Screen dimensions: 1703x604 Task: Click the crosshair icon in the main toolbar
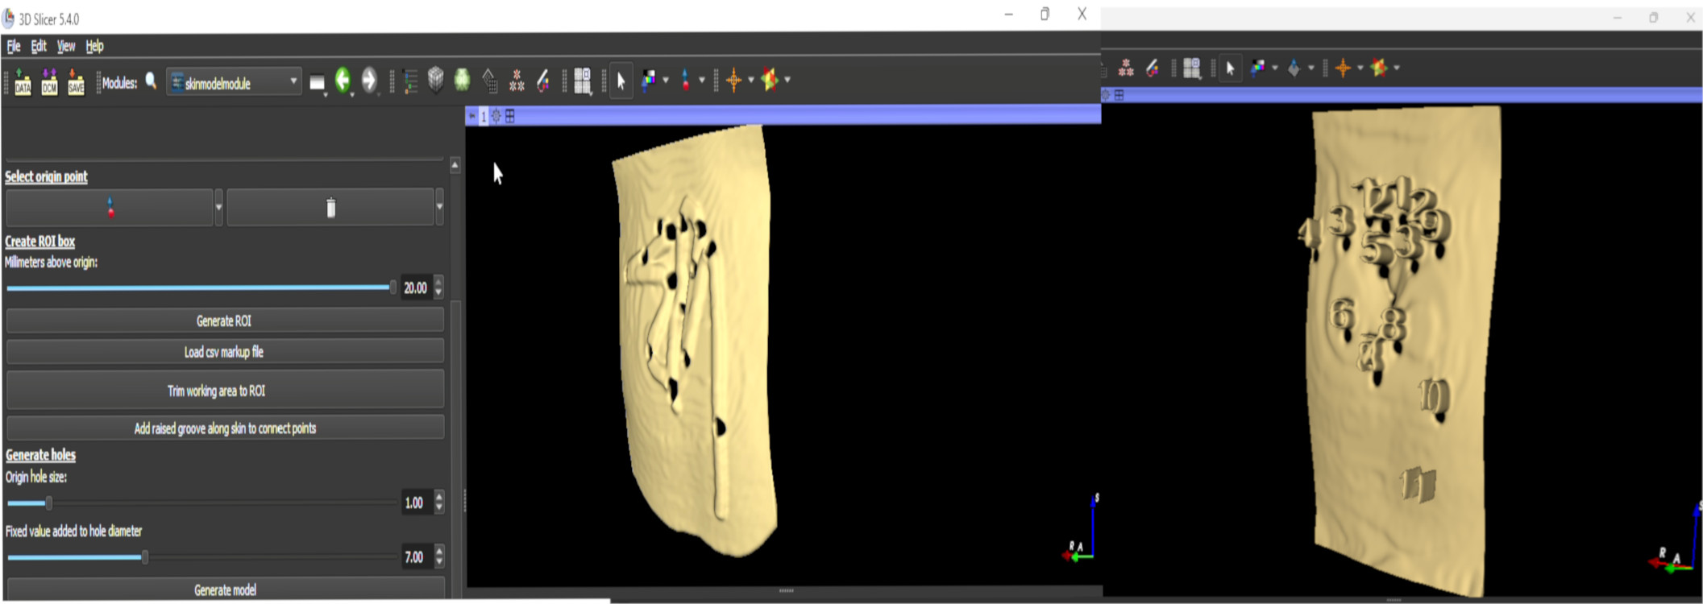click(x=733, y=80)
